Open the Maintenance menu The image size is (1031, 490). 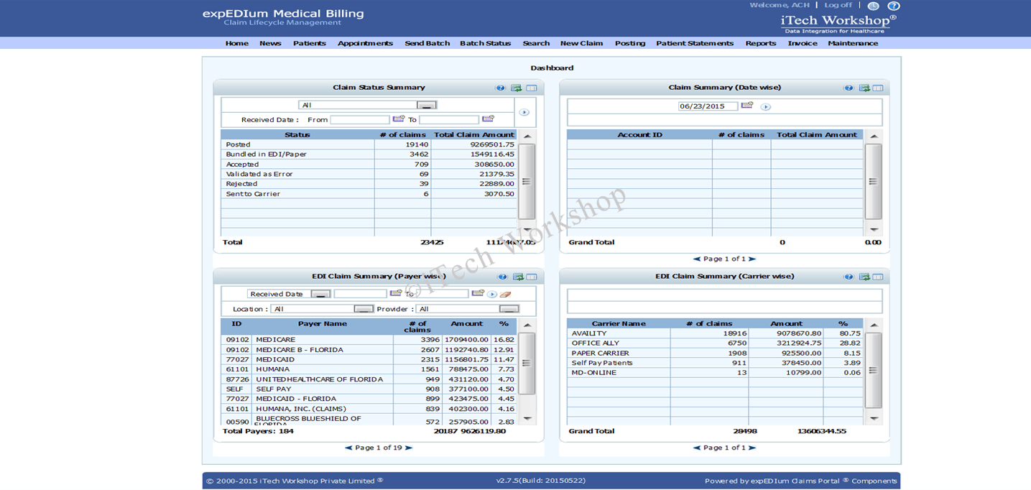(853, 43)
